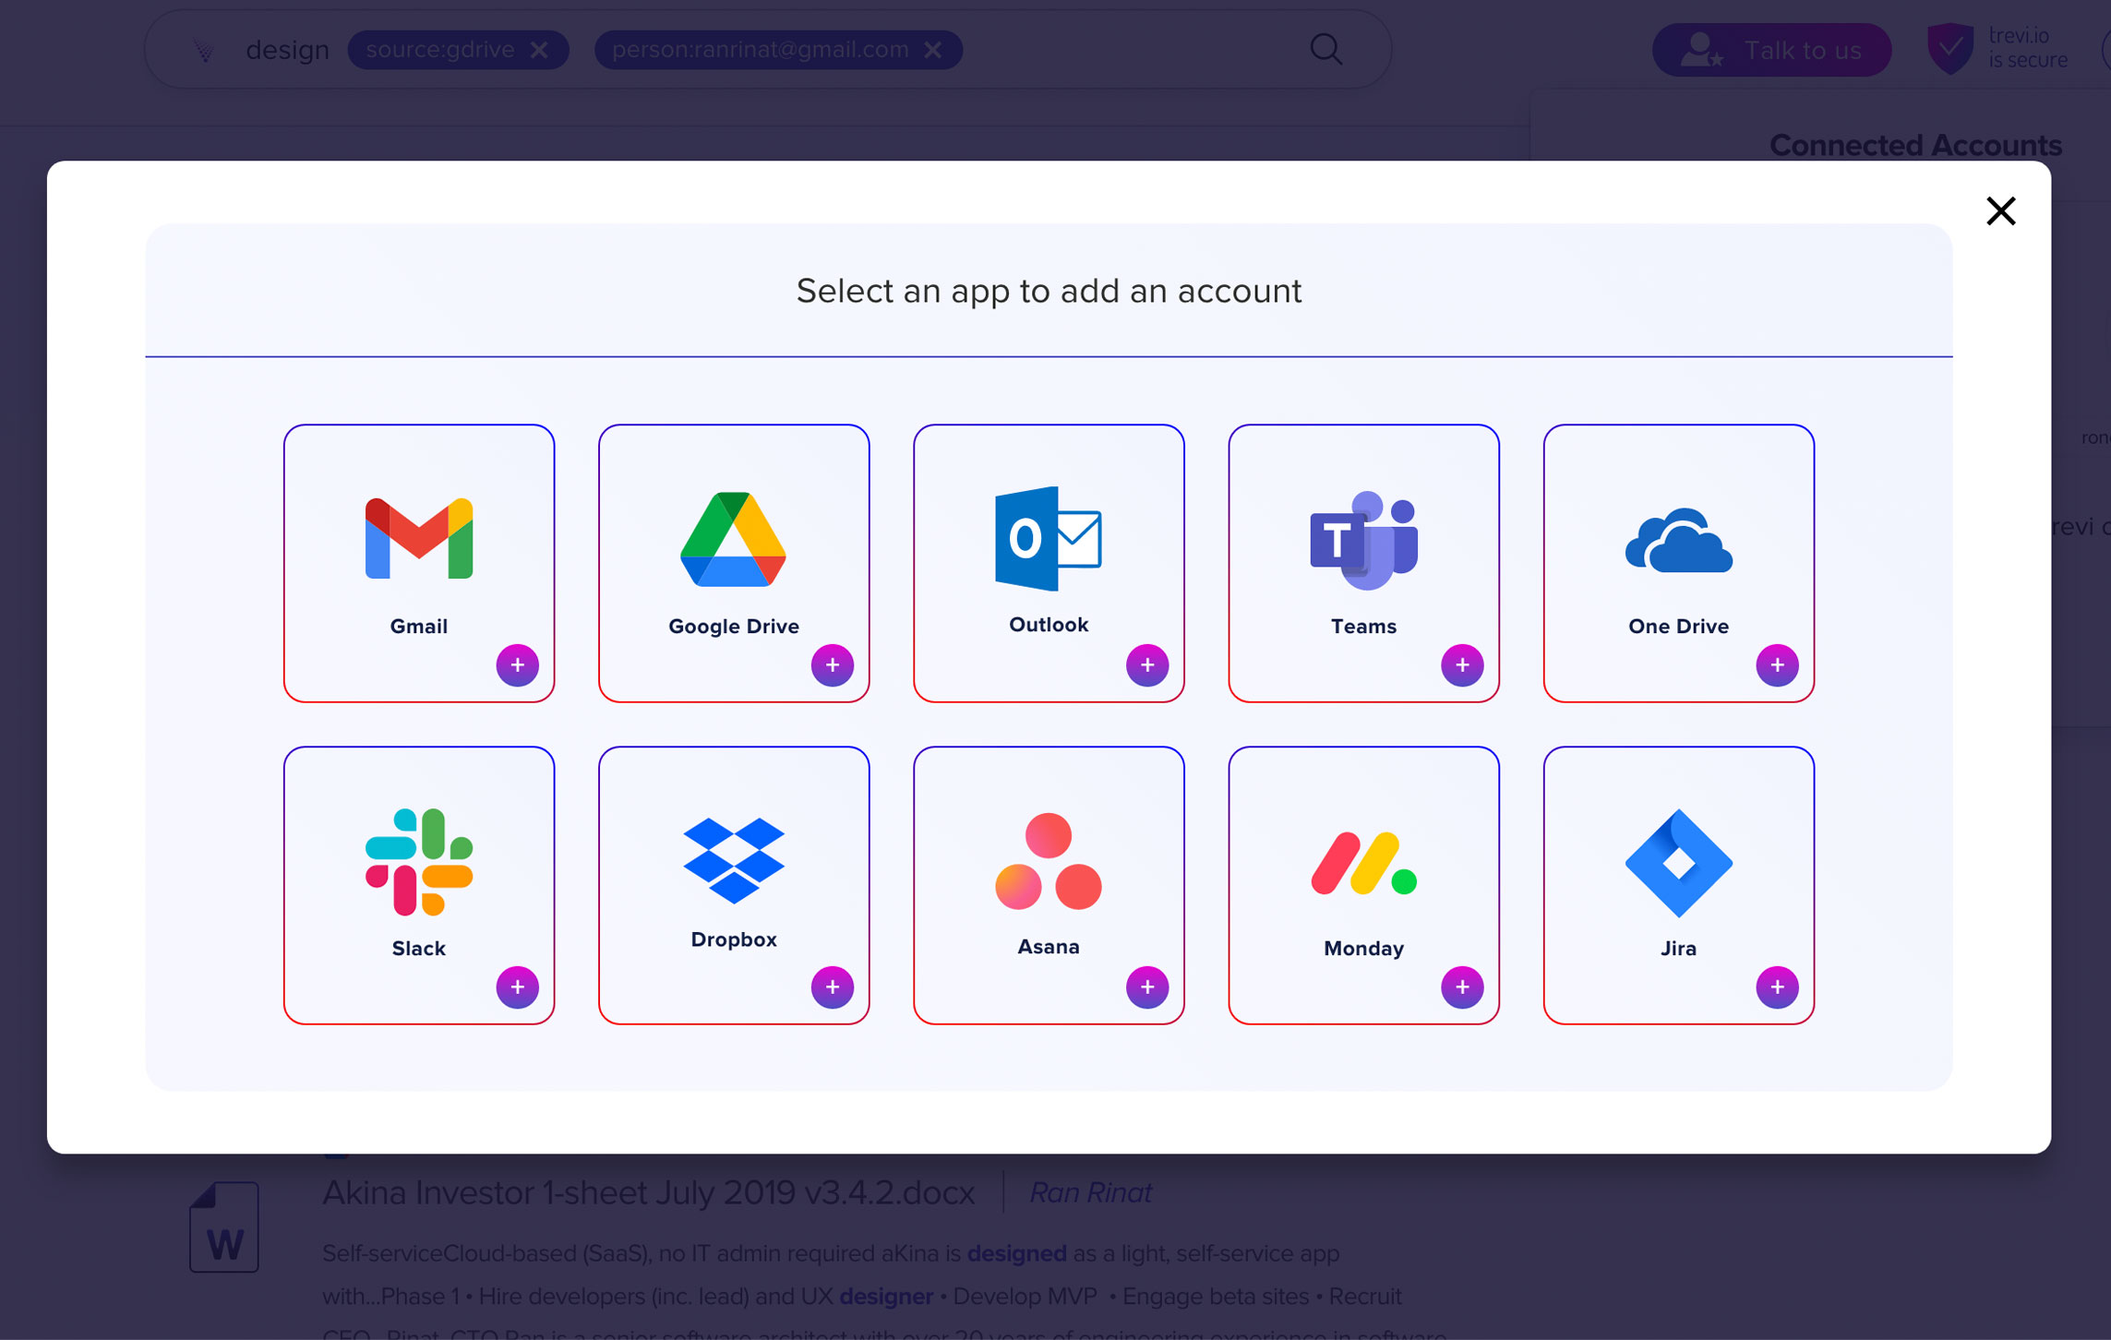
Task: Remove the source:gdrive filter chip
Action: 539,50
